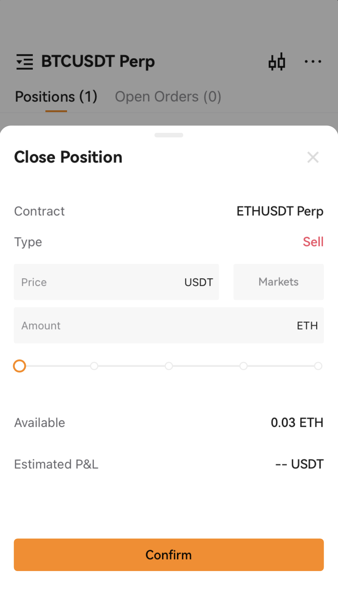Tap the sheet drag handle
Viewport: 338px width, 600px height.
pos(169,135)
